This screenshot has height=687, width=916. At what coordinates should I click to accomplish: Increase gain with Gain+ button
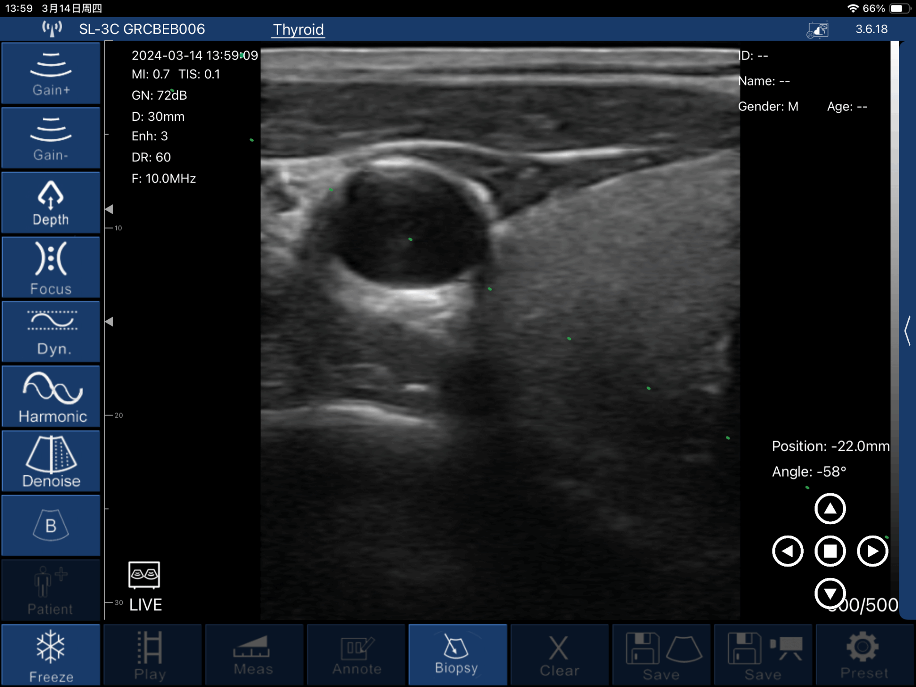pos(51,73)
